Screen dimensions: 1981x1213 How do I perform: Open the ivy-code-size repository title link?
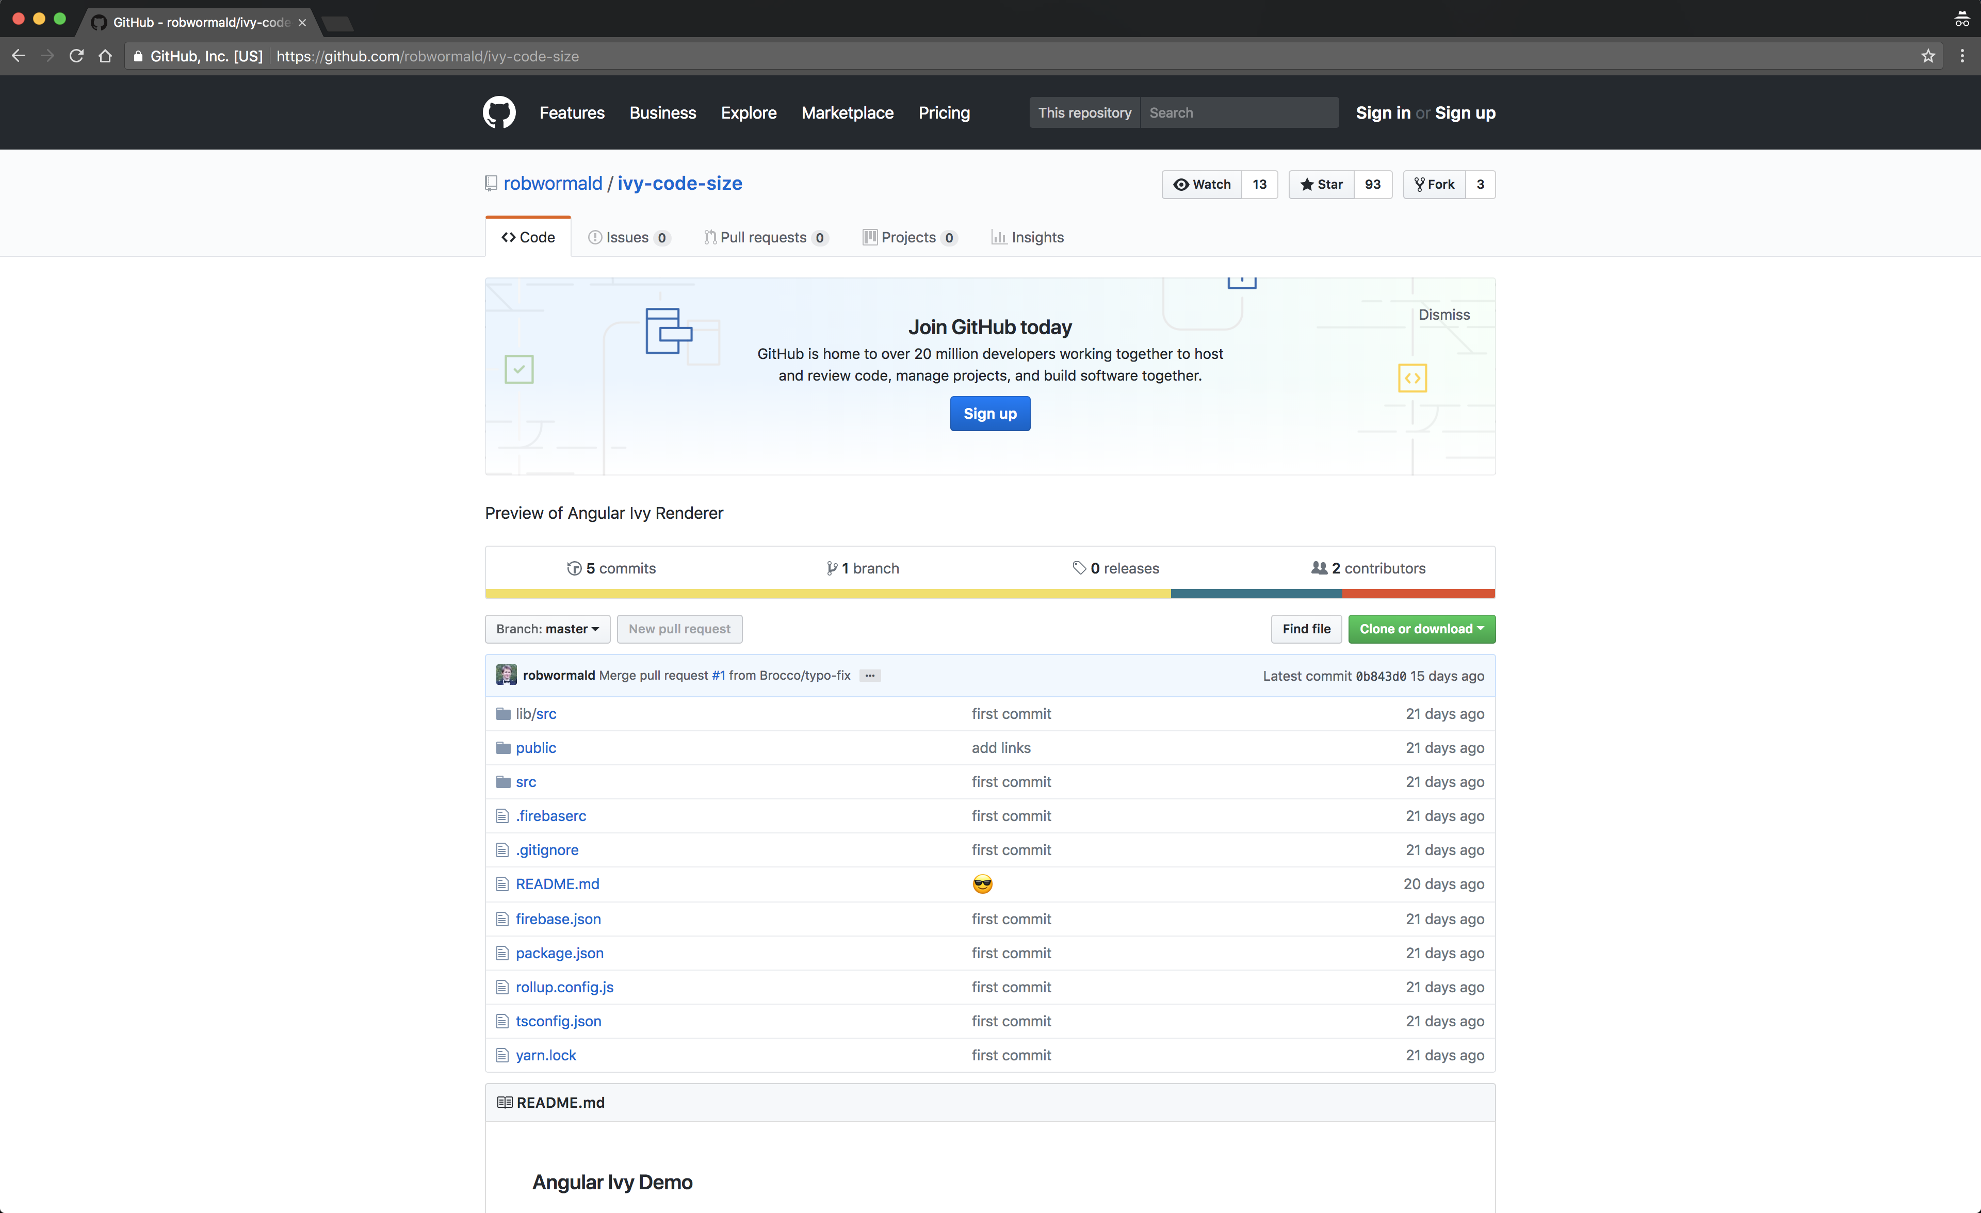pyautogui.click(x=679, y=183)
